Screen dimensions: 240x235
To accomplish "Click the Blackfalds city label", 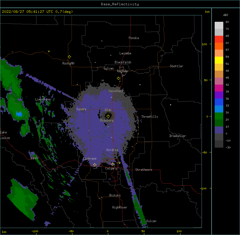I will point(123,62).
